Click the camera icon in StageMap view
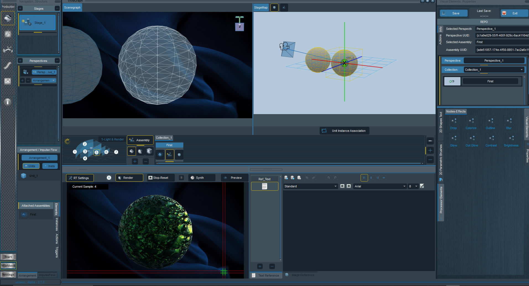 click(x=284, y=46)
